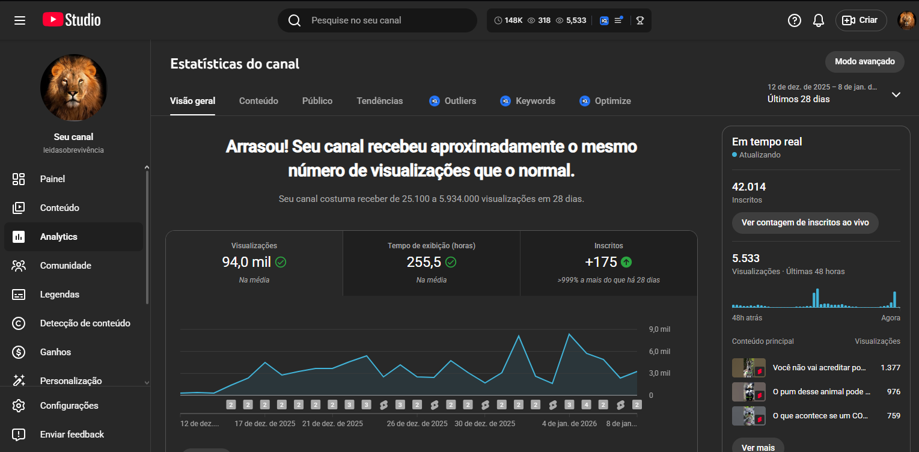Click the video title 'O que acontece se um CO...'

point(821,416)
